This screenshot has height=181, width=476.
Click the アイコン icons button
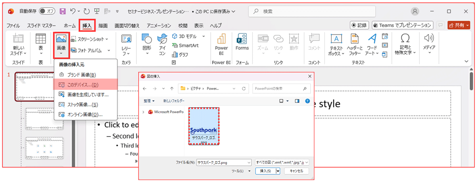pos(162,45)
